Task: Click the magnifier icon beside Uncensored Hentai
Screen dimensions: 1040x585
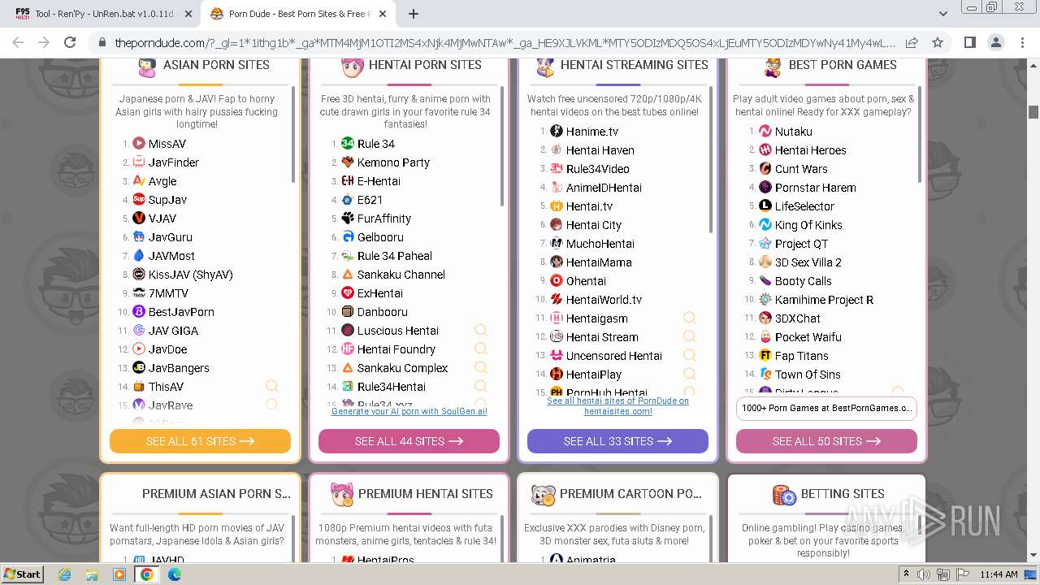Action: click(690, 355)
